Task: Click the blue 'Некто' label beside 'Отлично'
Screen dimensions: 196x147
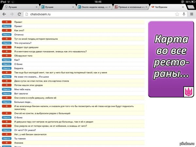Action: (x=6, y=34)
